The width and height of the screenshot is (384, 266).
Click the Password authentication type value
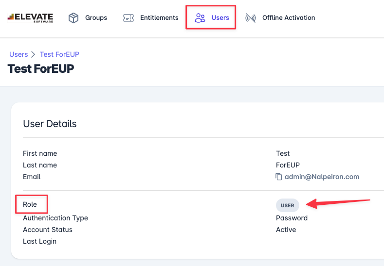pos(292,218)
